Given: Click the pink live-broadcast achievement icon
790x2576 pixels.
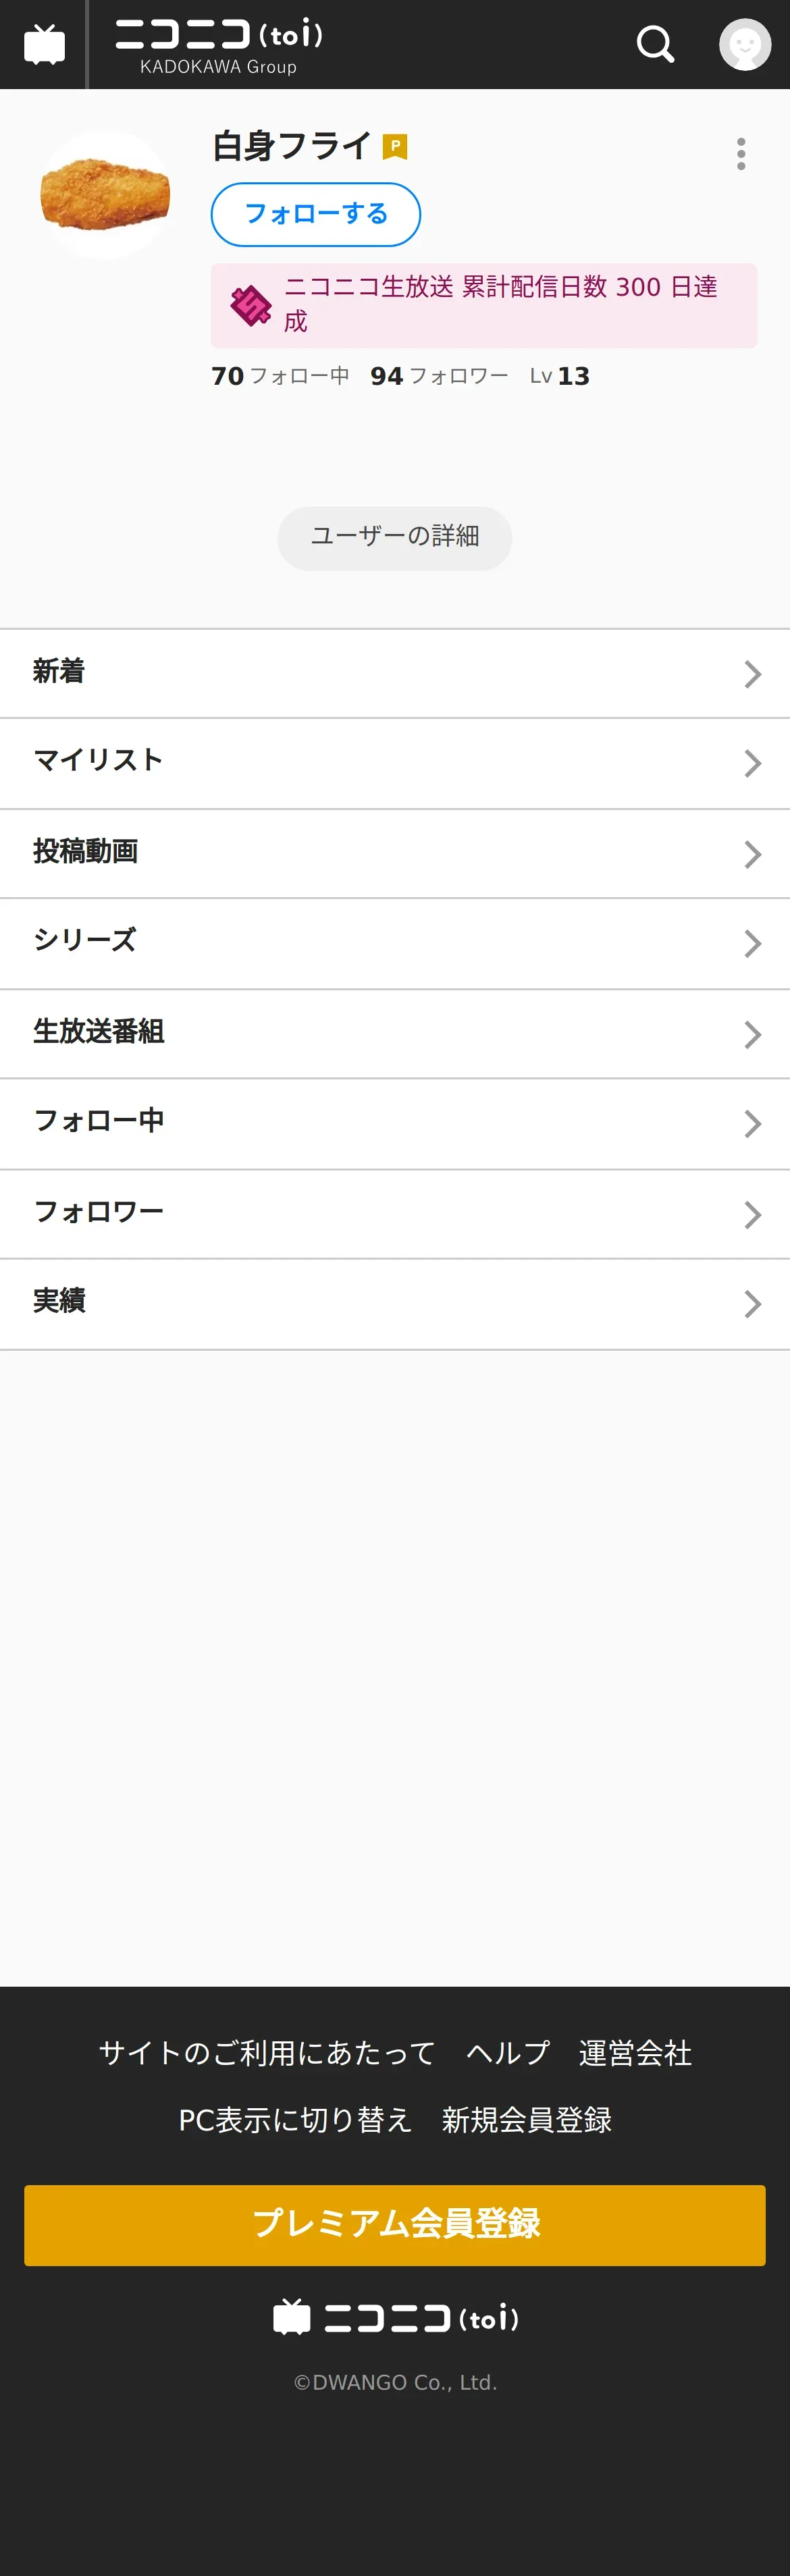Looking at the screenshot, I should click(x=250, y=306).
